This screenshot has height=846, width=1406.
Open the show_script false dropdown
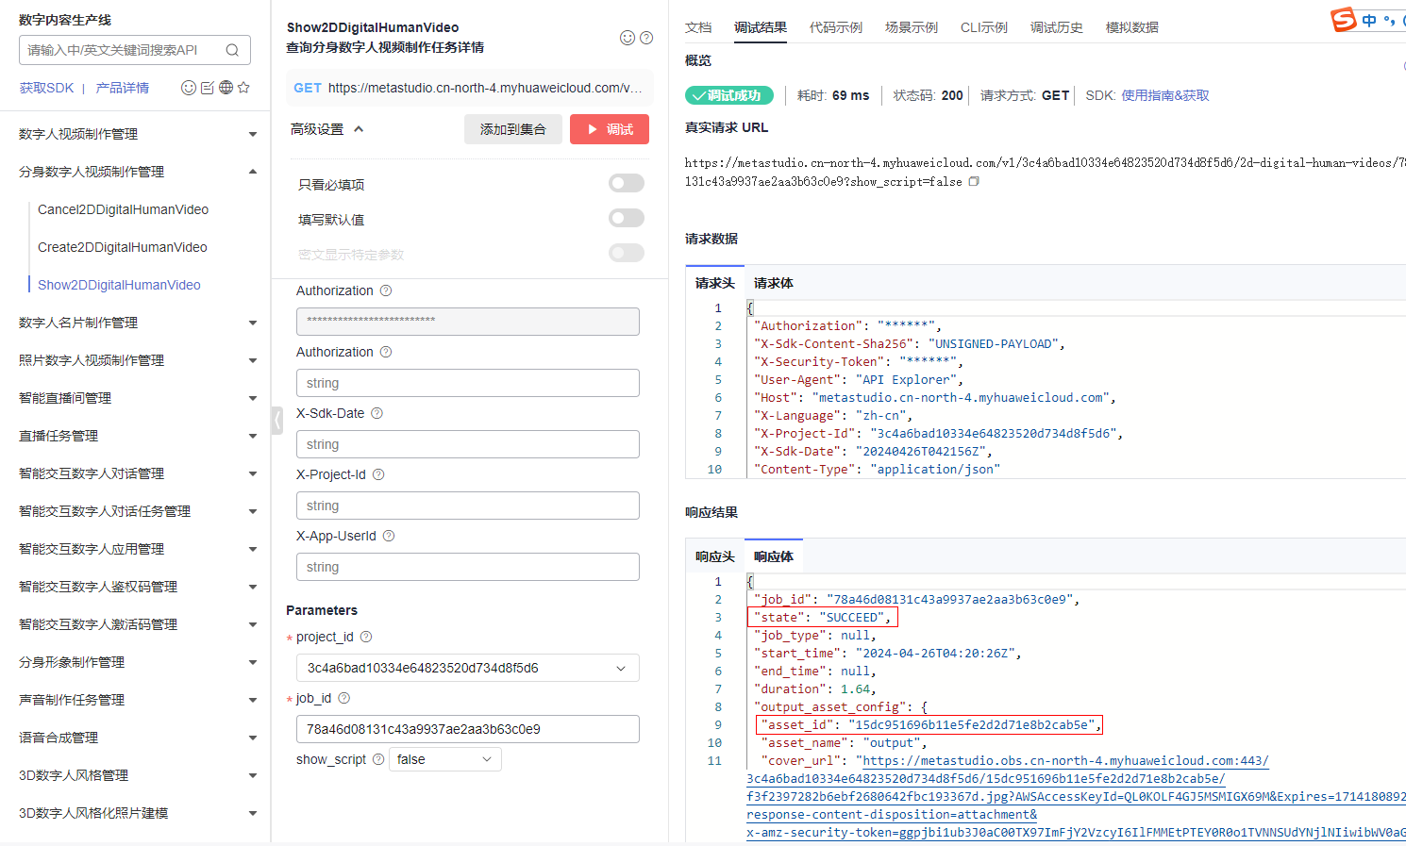click(x=444, y=759)
